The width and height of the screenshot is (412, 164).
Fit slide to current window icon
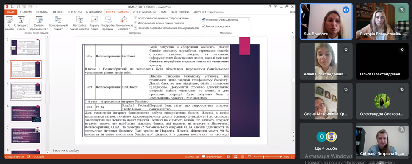292,157
